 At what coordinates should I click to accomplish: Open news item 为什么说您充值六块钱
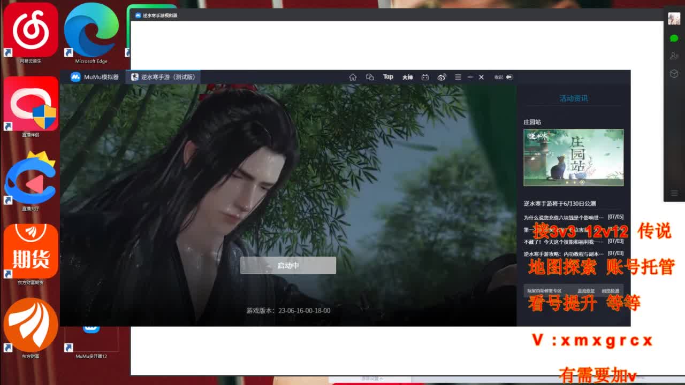(x=564, y=218)
